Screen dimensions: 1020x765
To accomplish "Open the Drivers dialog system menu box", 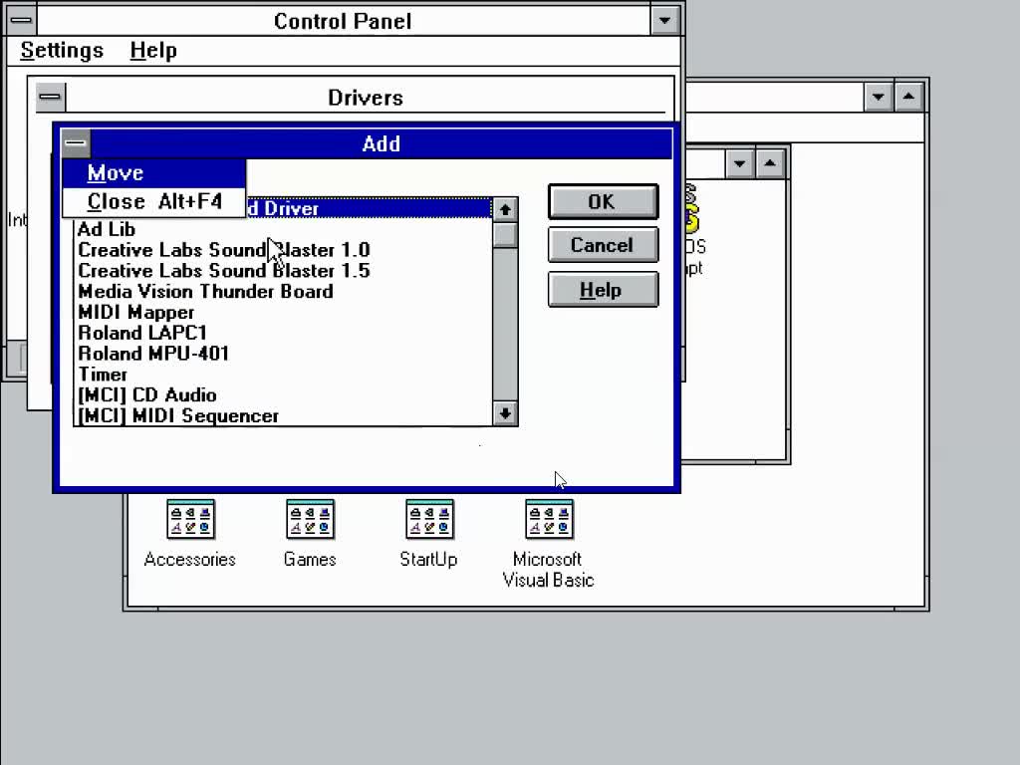I will 50,97.
